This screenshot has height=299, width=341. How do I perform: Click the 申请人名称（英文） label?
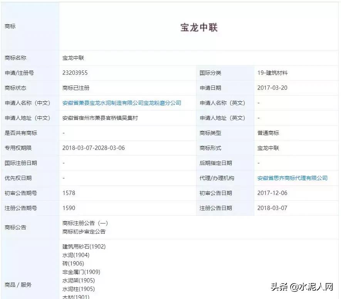click(x=222, y=103)
